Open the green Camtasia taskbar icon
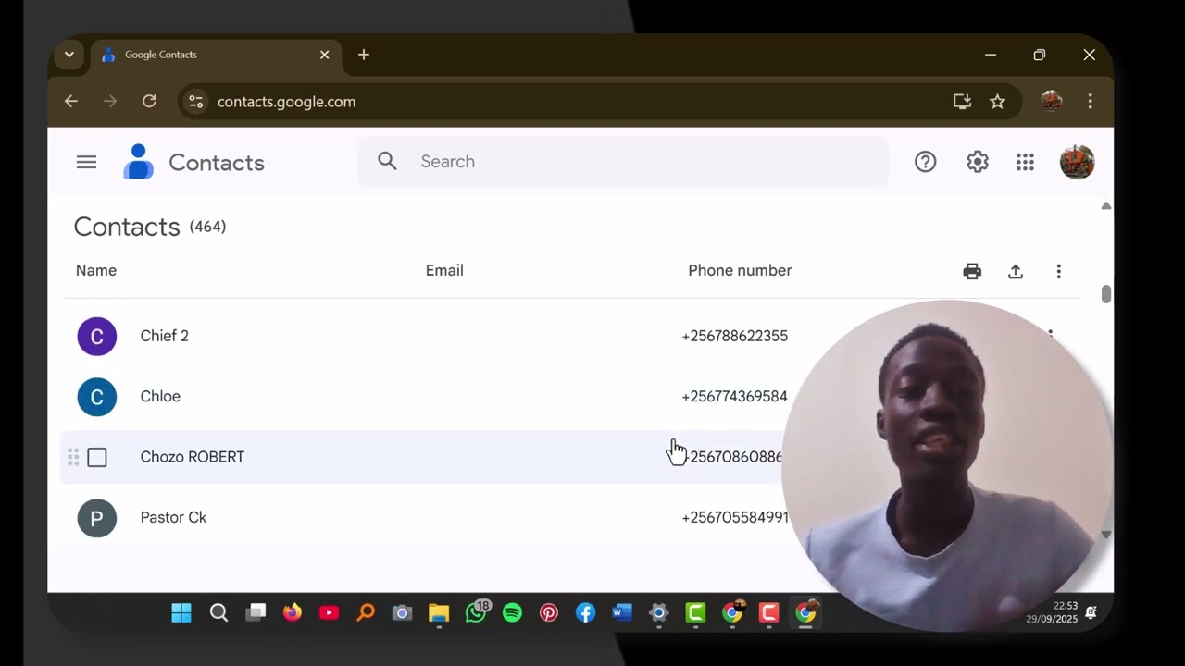 [x=695, y=612]
